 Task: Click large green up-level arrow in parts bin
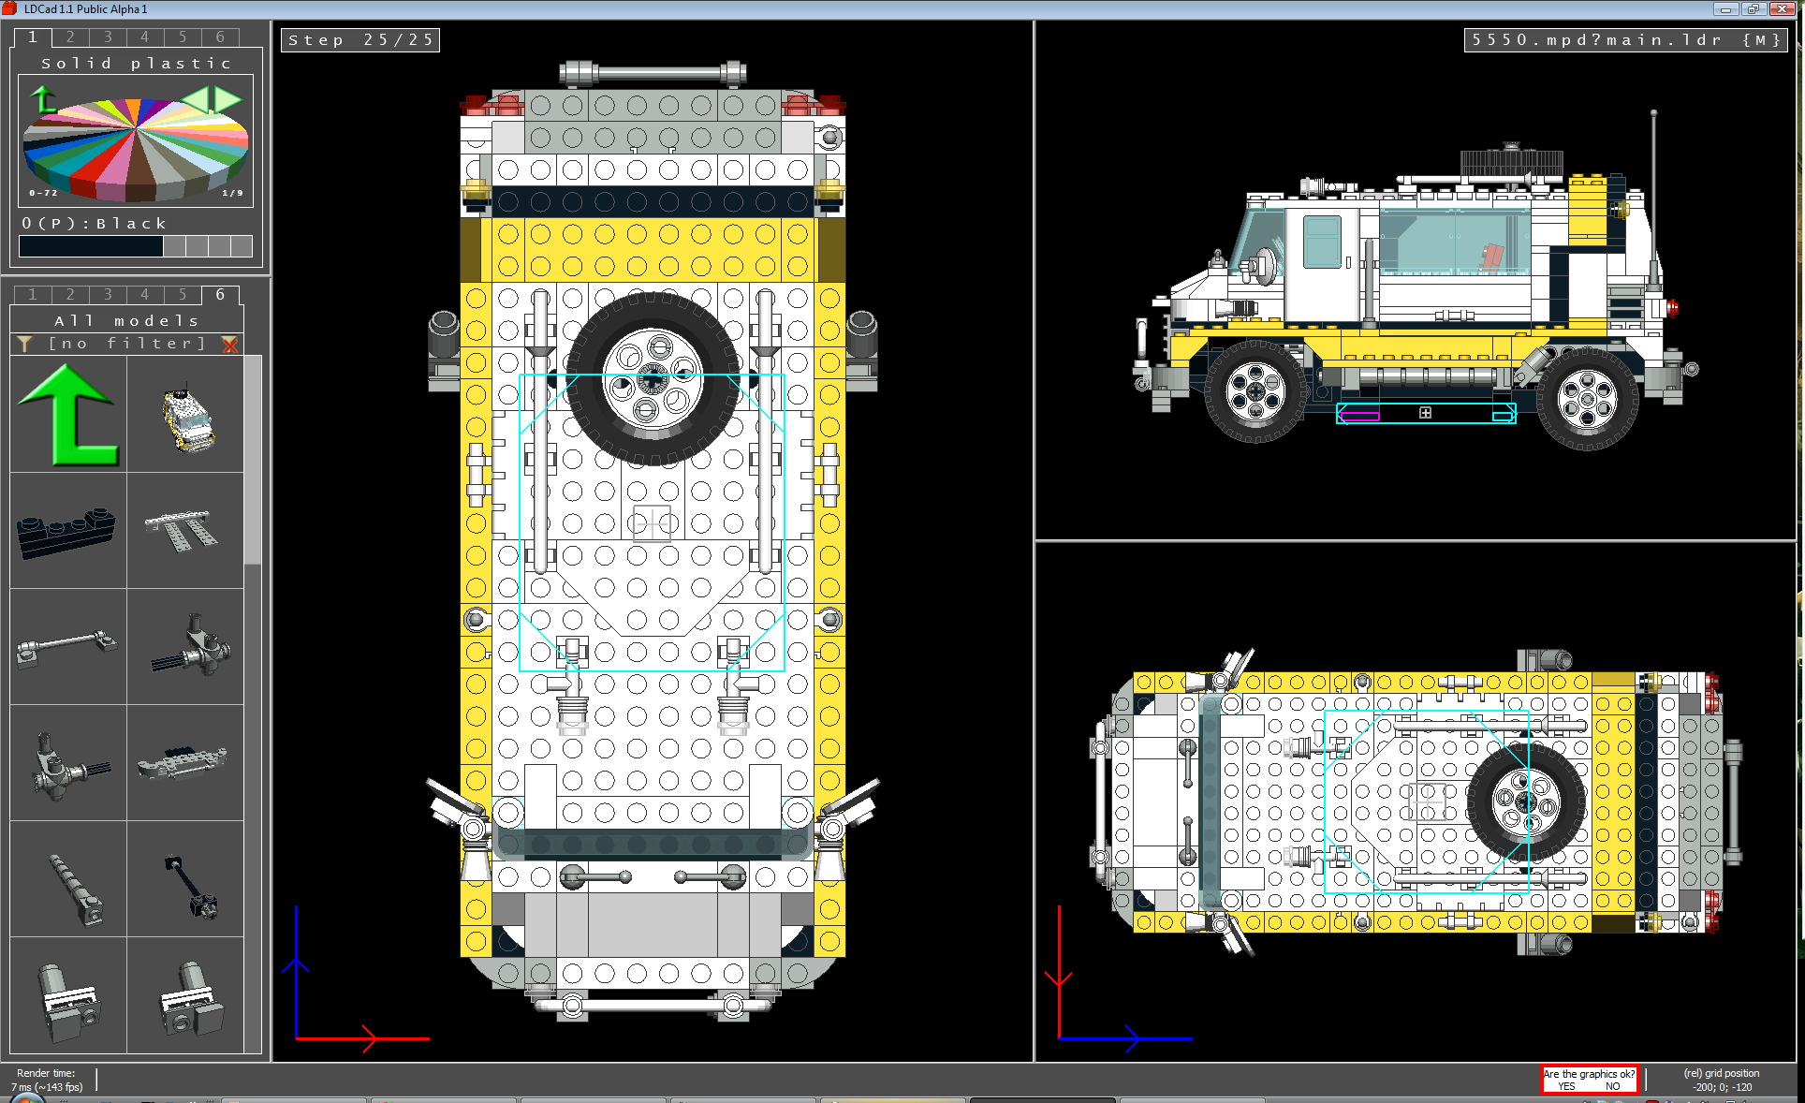(68, 414)
